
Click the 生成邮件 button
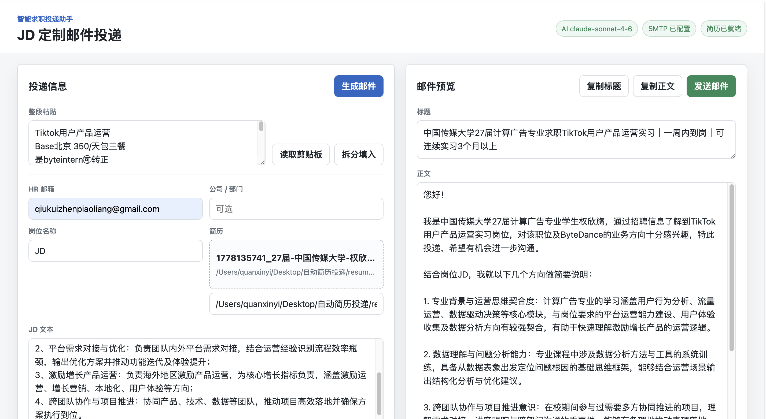(x=358, y=86)
